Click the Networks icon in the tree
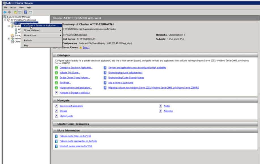Screen dimensions: 260x164 tap(12, 38)
